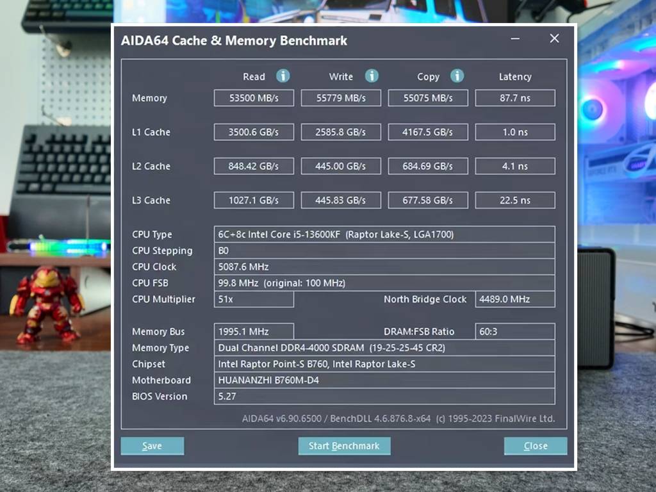Click the info icon next to Write
This screenshot has width=656, height=492.
(x=372, y=76)
